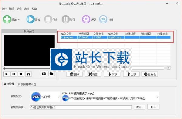Switch to the 常规设置 tab
The image size is (182, 119).
pyautogui.click(x=9, y=84)
